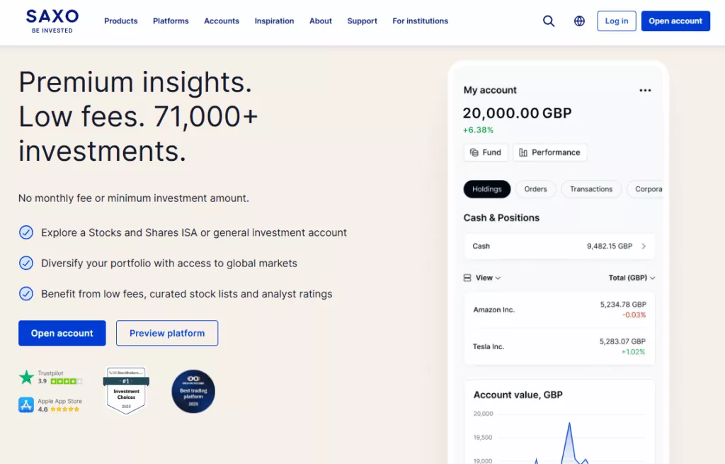725x464 pixels.
Task: Click the three-dots menu in My account
Action: (645, 90)
